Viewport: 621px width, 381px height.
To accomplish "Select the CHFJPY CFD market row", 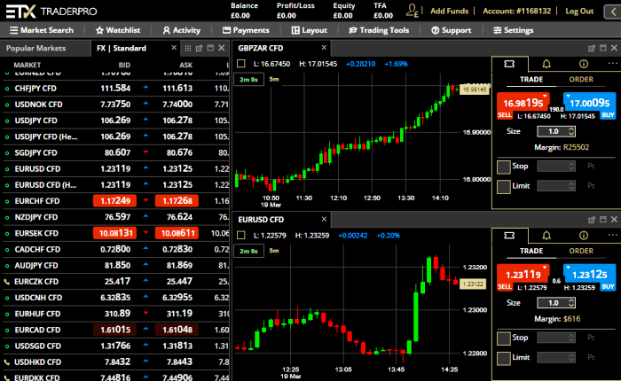I will coord(114,89).
